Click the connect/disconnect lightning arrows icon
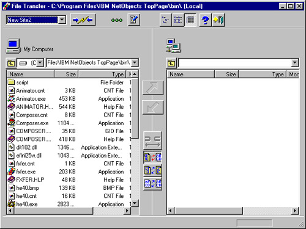This screenshot has height=229, width=306. tap(83, 20)
